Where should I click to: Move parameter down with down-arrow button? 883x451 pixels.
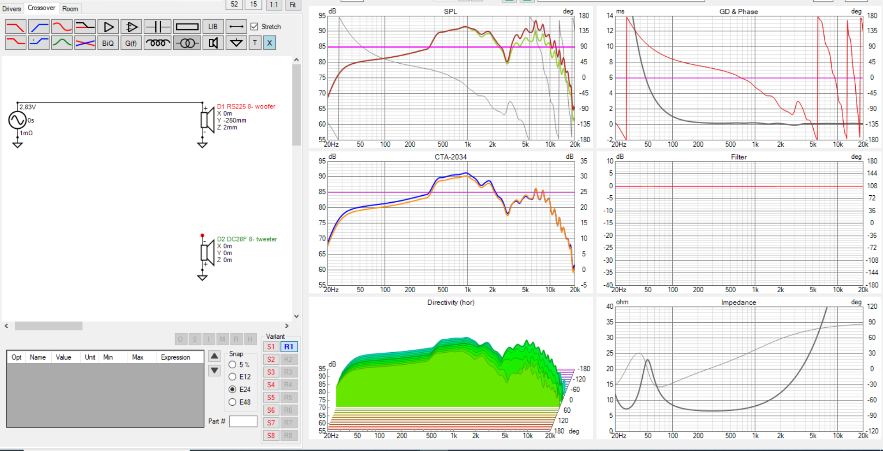[x=214, y=370]
